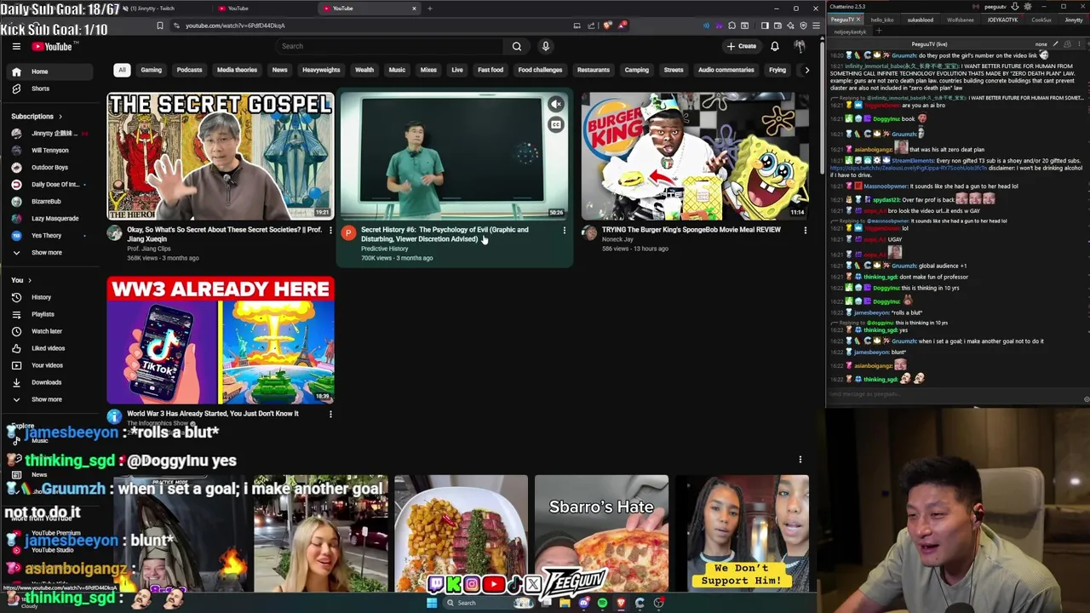The height and width of the screenshot is (613, 1090).
Task: Select the Media theories filter chip
Action: (237, 70)
